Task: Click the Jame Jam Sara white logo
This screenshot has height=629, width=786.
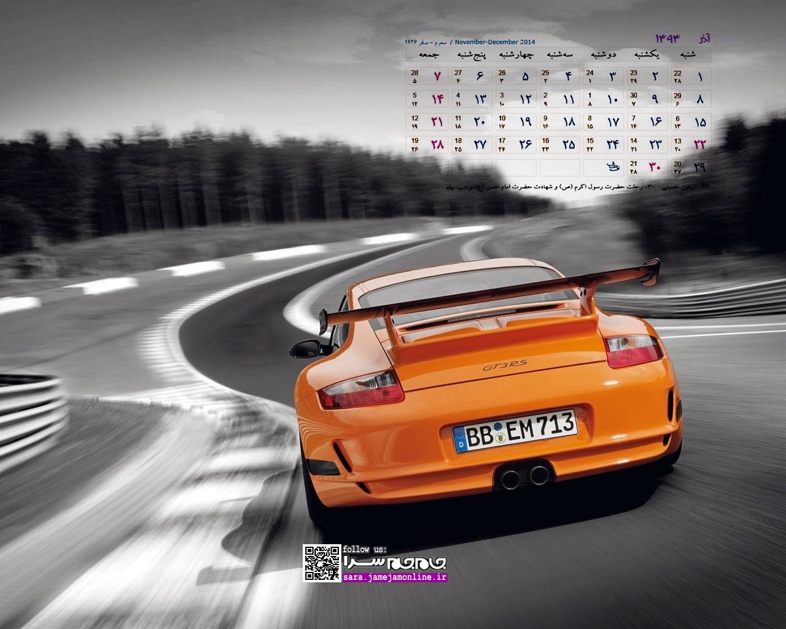Action: 394,562
